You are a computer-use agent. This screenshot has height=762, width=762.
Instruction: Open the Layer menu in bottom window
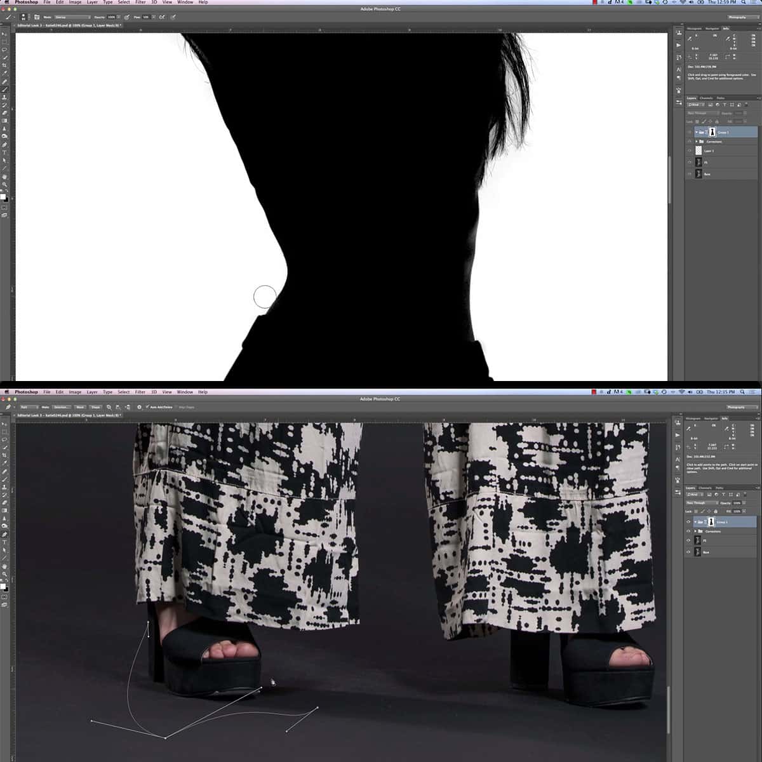tap(92, 392)
